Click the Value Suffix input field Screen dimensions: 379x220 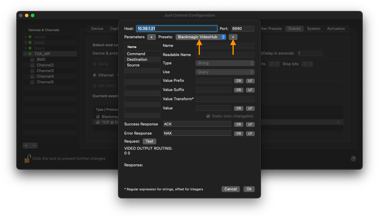tap(214, 90)
